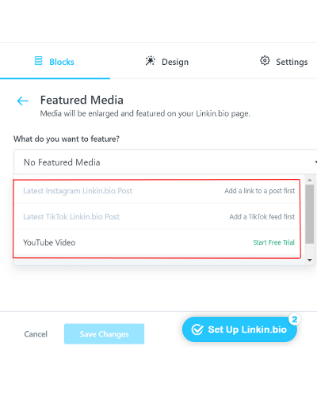
Task: Click the Set Up Linkin.bio button
Action: tap(239, 329)
